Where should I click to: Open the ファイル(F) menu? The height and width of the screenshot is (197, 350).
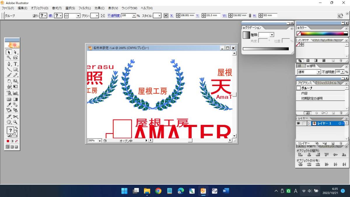point(8,8)
